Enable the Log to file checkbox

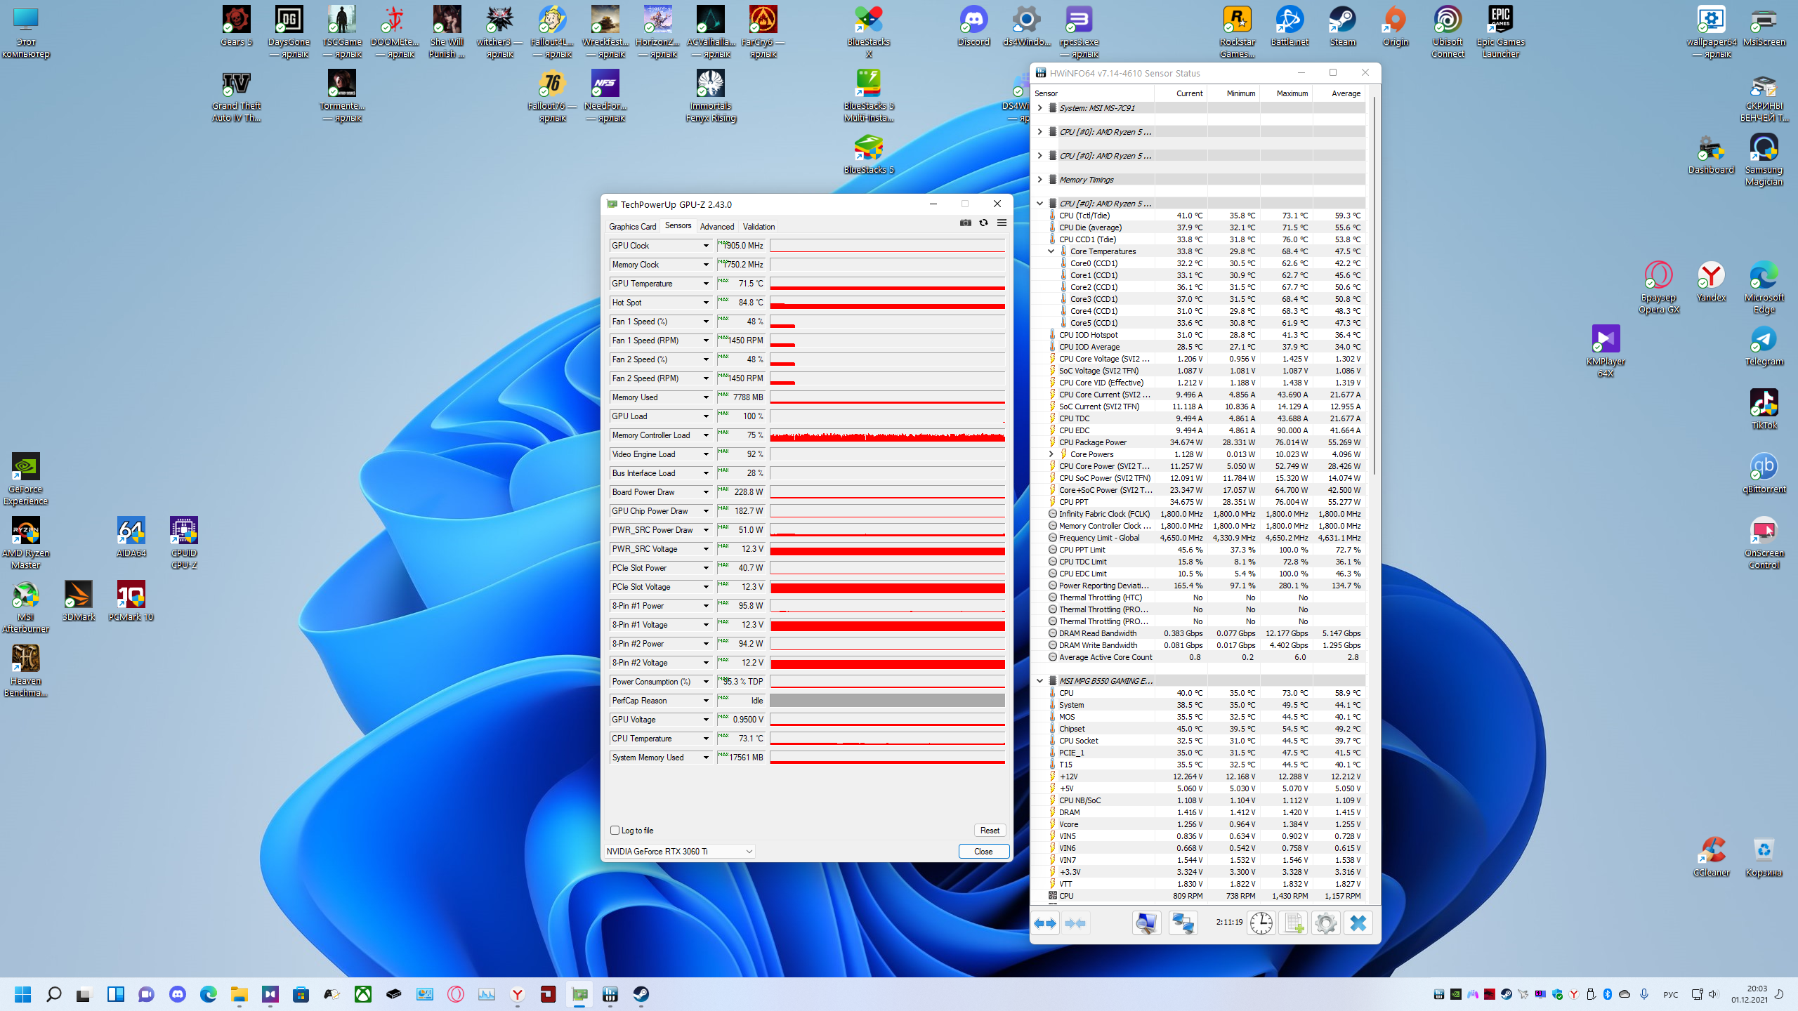(x=615, y=830)
